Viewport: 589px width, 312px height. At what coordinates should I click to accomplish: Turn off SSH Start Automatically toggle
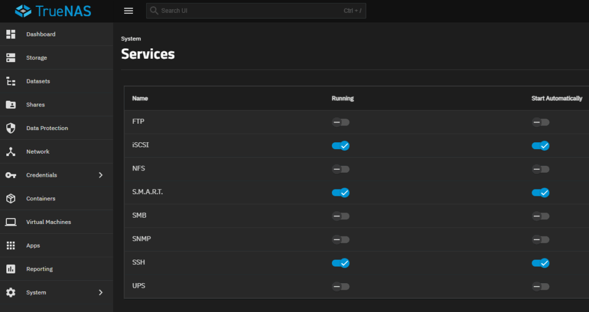540,263
